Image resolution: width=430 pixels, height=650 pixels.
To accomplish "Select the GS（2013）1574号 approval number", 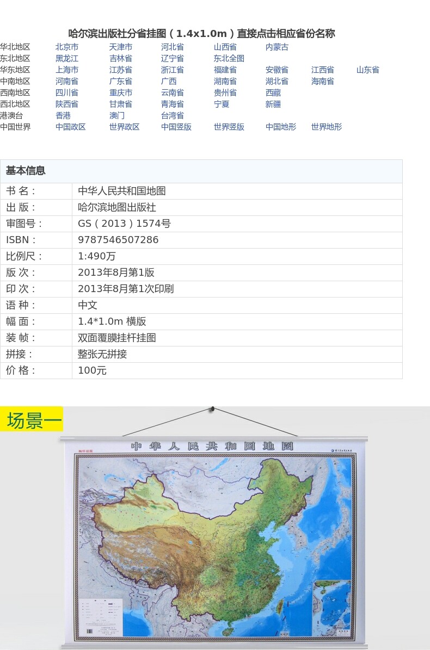I will [x=125, y=224].
